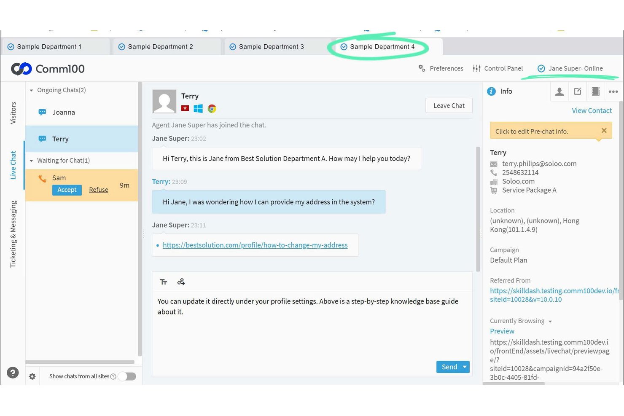This screenshot has width=624, height=416.
Task: Click the Preview link
Action: coord(502,331)
